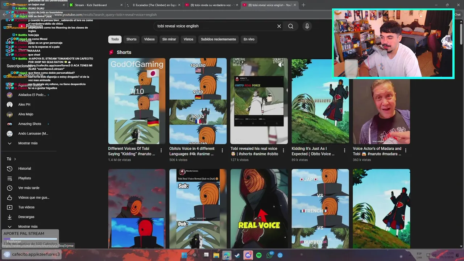Play short thumbnail rating 100/10 and 9/10

coord(198,101)
